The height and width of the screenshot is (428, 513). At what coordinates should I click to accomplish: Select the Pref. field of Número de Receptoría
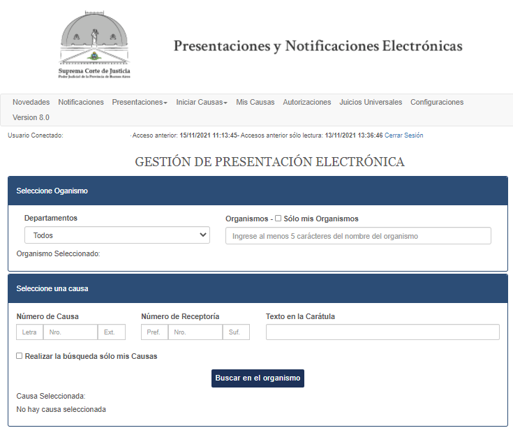coord(154,332)
